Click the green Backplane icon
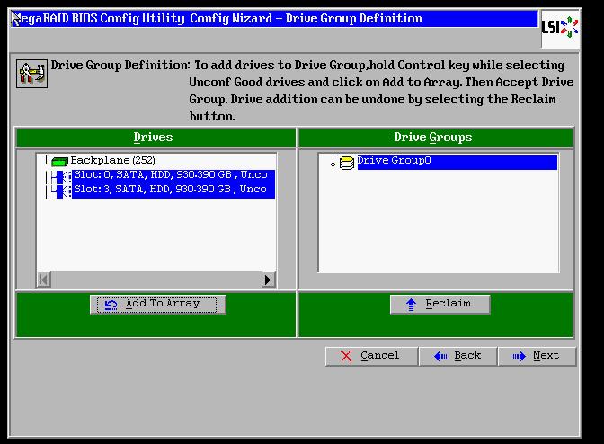This screenshot has width=604, height=444. [59, 162]
